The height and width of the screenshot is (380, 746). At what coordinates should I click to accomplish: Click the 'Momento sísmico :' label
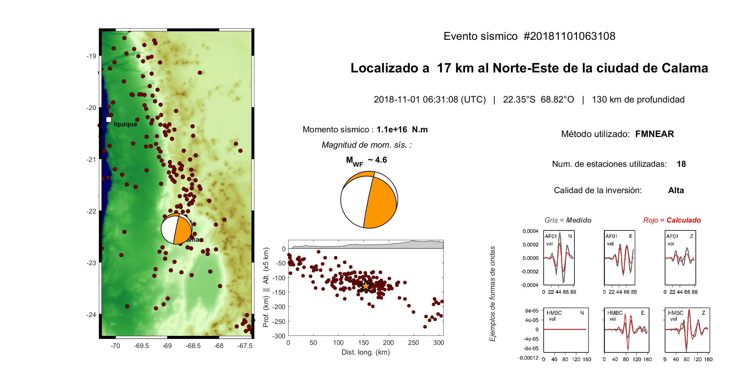tap(338, 129)
